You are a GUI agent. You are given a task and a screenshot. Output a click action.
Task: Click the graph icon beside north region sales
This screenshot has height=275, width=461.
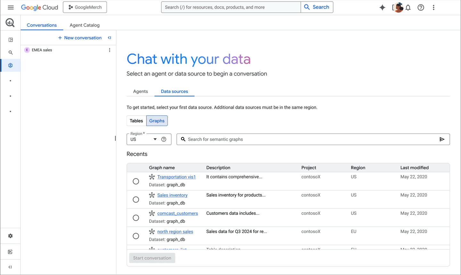(152, 231)
